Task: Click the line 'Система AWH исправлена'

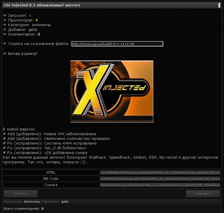Action: tap(50, 143)
